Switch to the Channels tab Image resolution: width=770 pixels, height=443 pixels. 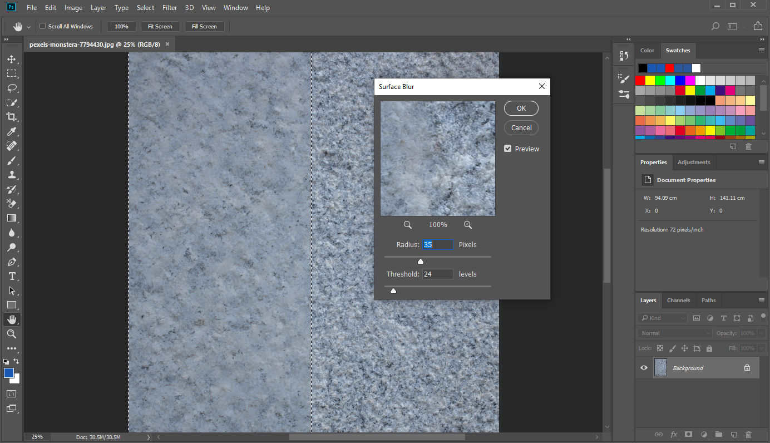[x=678, y=300]
